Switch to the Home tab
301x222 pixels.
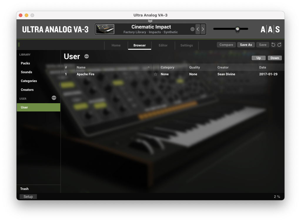pos(116,45)
